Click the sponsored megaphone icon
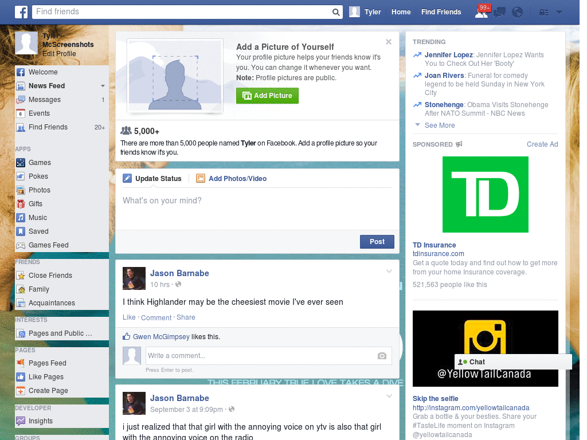 [x=459, y=144]
